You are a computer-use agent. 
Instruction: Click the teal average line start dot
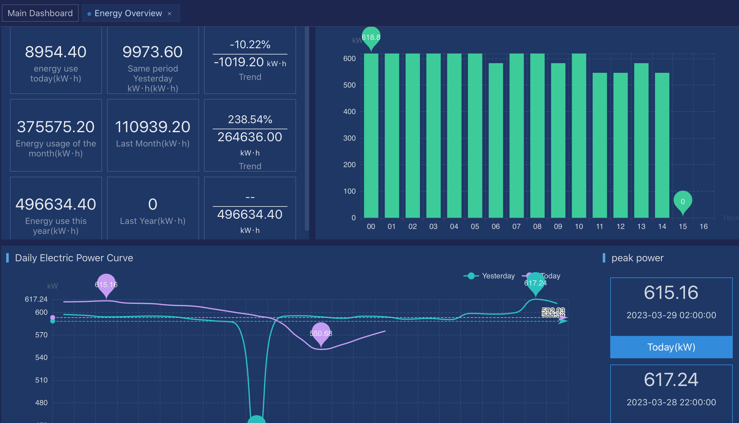pos(53,321)
